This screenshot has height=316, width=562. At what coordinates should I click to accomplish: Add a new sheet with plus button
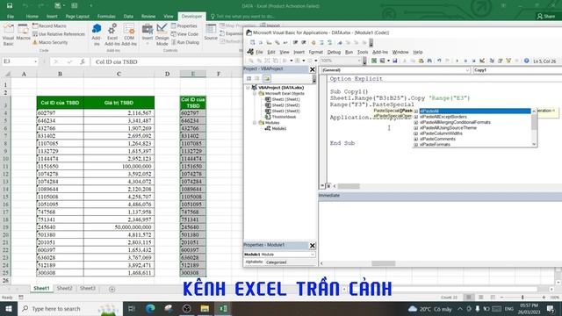(112, 289)
